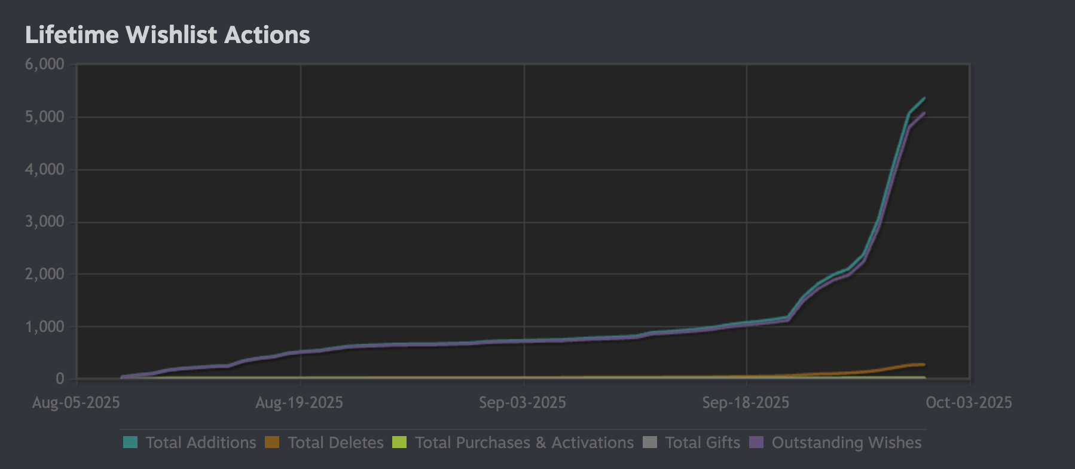Select the Aug-19-2025 x-axis date label
This screenshot has height=469, width=1075.
click(299, 403)
